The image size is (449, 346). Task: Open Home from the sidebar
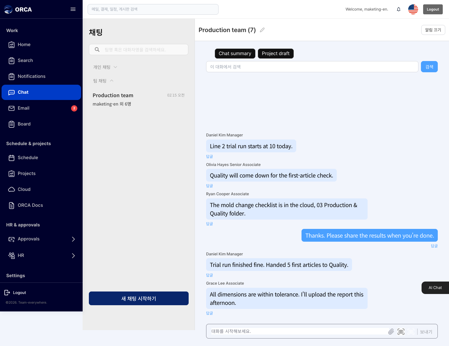(41, 45)
